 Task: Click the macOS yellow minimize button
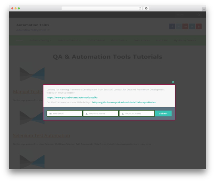(15, 9)
